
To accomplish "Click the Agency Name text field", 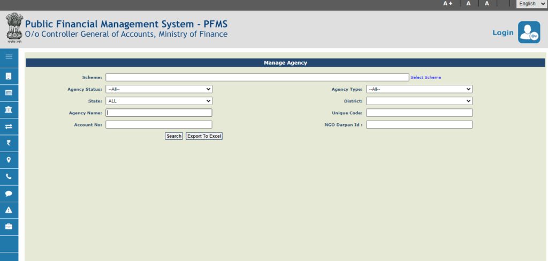I will click(159, 113).
